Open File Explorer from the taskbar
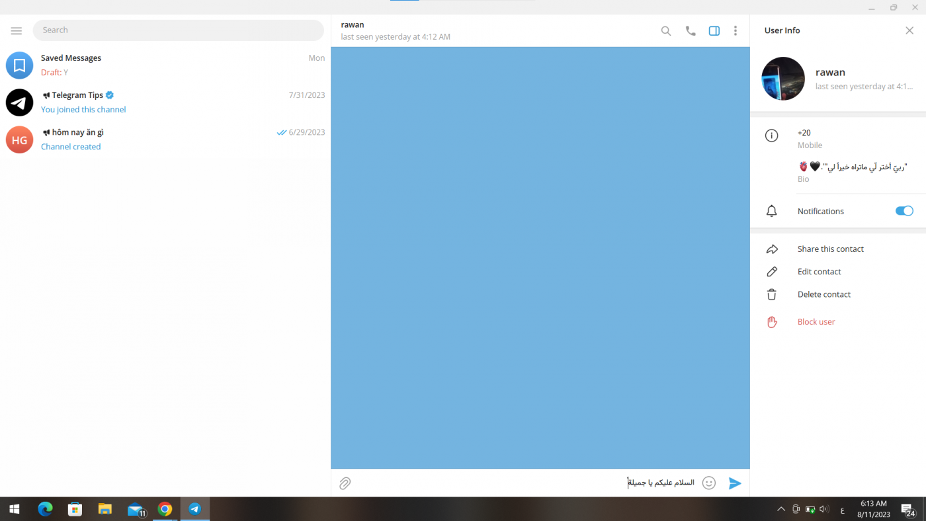 (105, 509)
